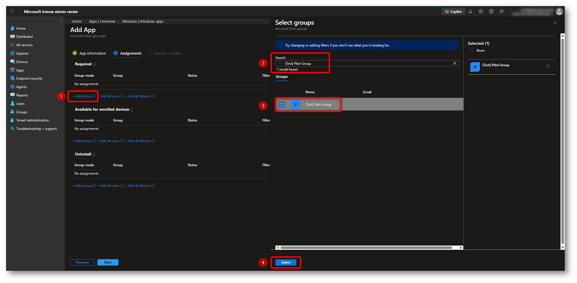Open portal settings gear icon
This screenshot has height=283, width=577.
pyautogui.click(x=481, y=12)
